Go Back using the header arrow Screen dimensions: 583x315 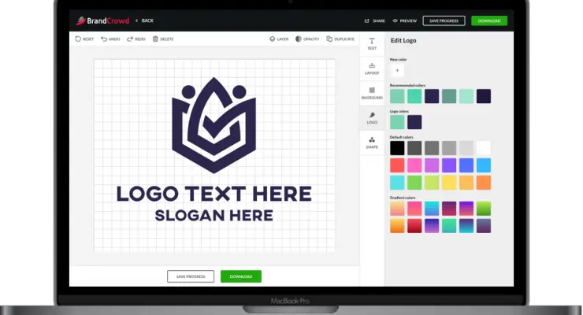pyautogui.click(x=136, y=20)
